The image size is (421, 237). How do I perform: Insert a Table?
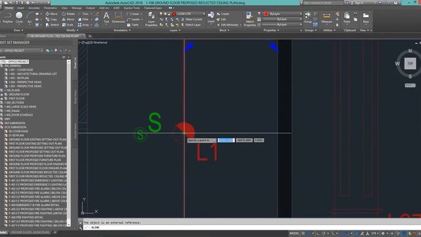pyautogui.click(x=133, y=25)
